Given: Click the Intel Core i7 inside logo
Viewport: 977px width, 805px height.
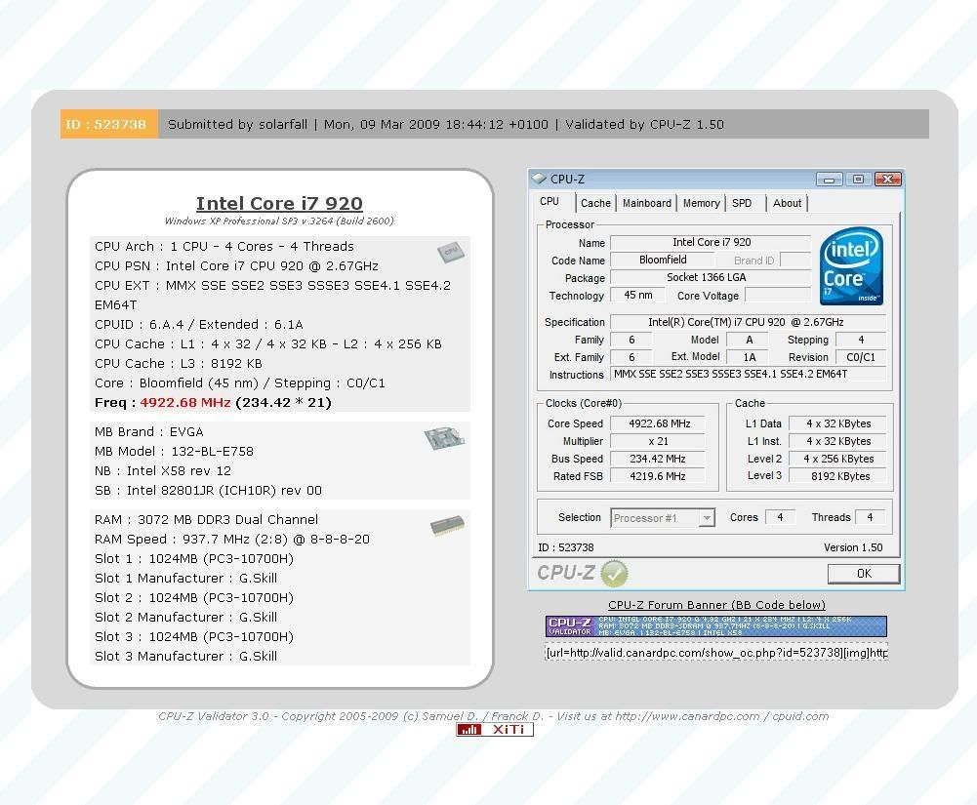Looking at the screenshot, I should pos(851,266).
